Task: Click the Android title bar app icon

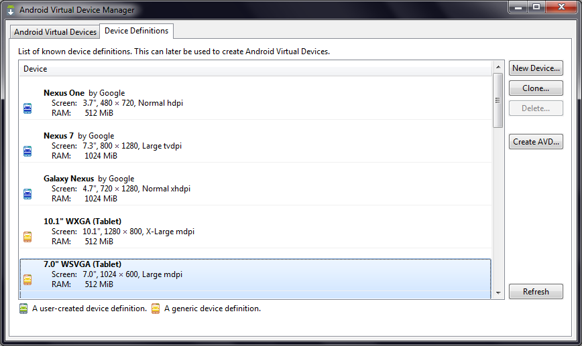Action: coord(11,9)
